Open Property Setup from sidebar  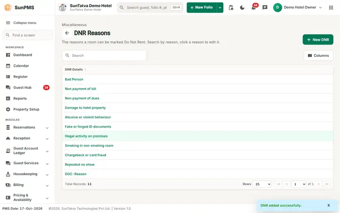(x=23, y=109)
